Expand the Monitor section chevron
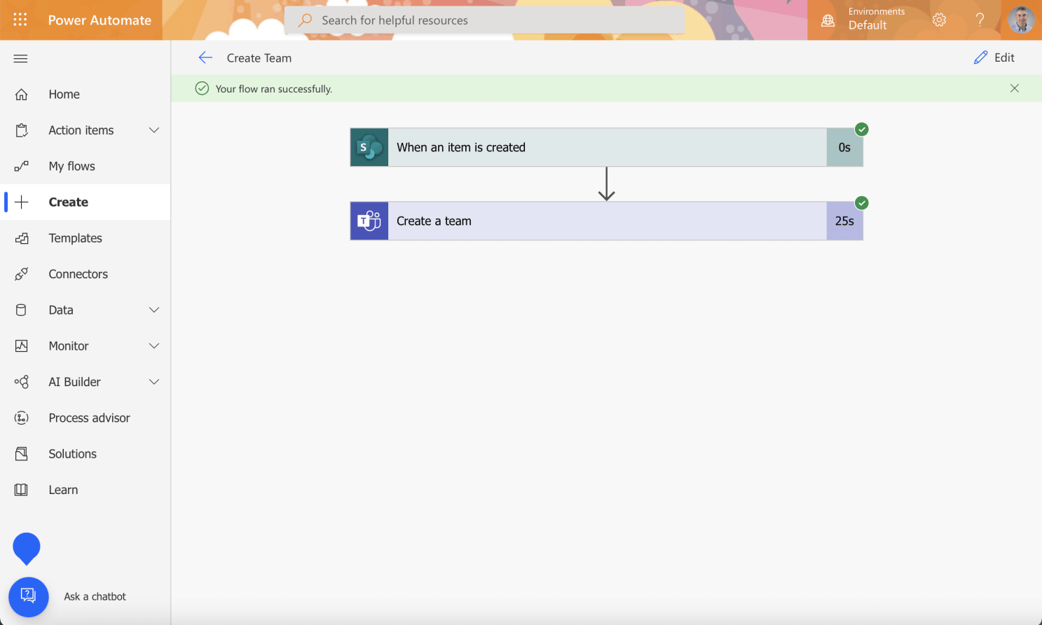The image size is (1042, 625). point(154,346)
